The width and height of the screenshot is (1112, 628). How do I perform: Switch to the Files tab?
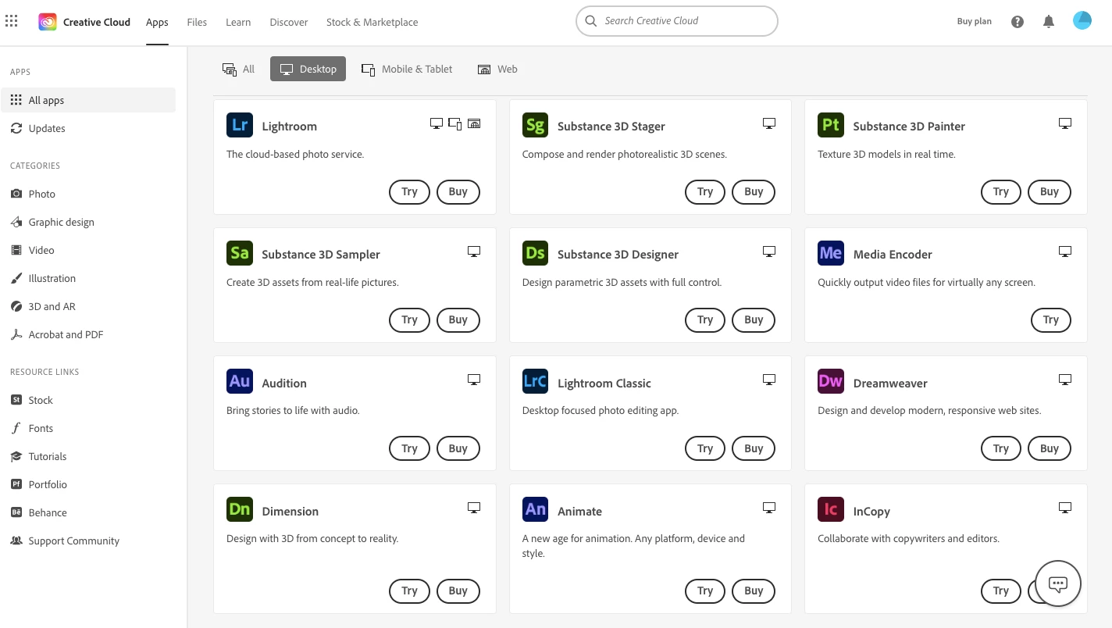click(x=197, y=22)
